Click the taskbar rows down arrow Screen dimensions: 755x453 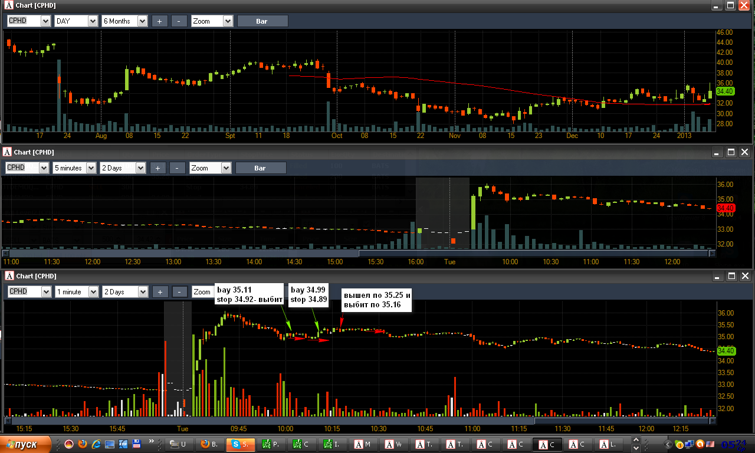coord(635,448)
